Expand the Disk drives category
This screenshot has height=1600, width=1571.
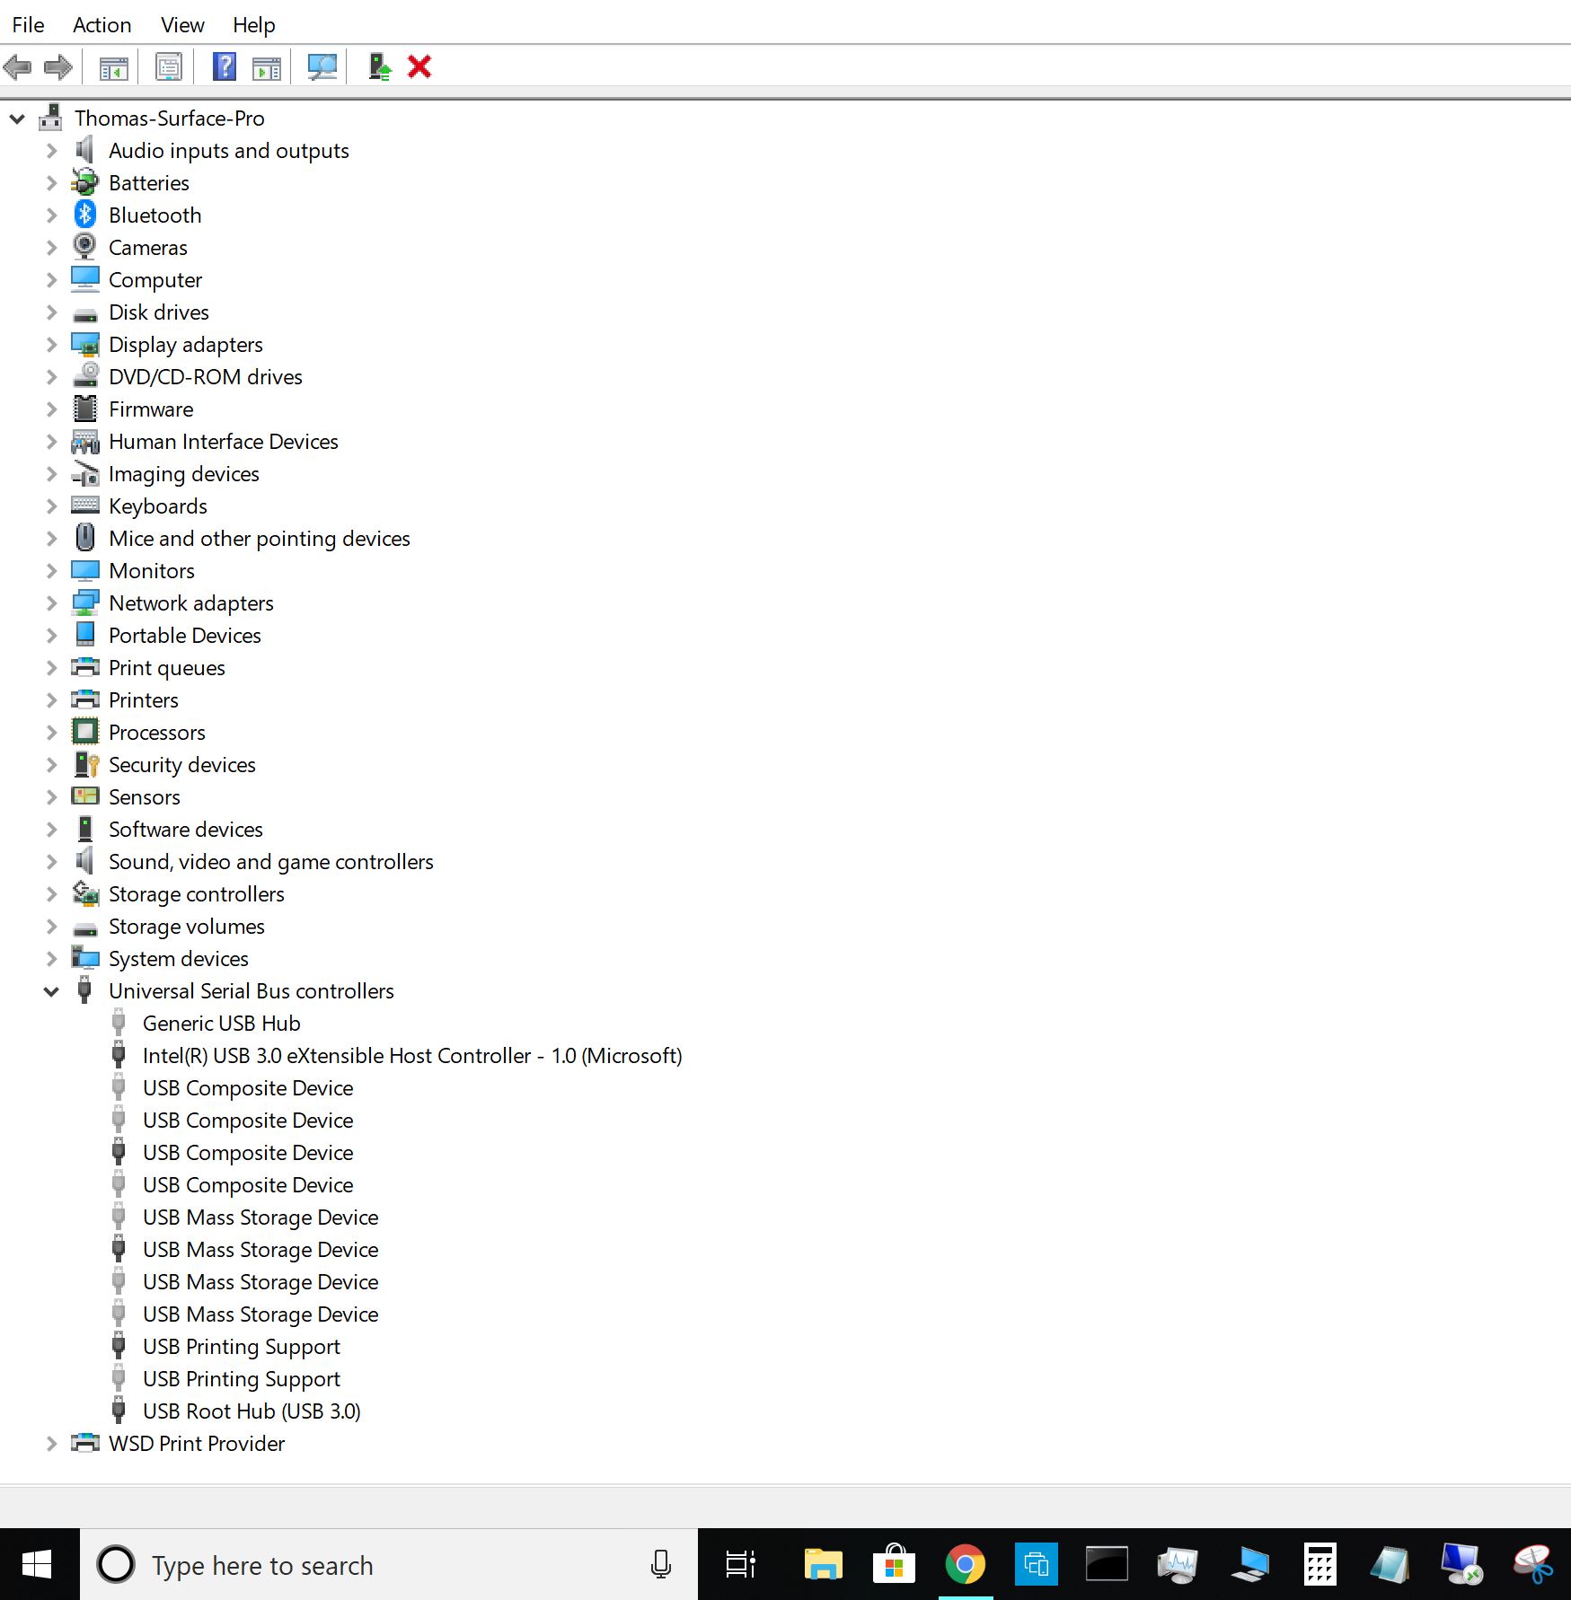51,312
